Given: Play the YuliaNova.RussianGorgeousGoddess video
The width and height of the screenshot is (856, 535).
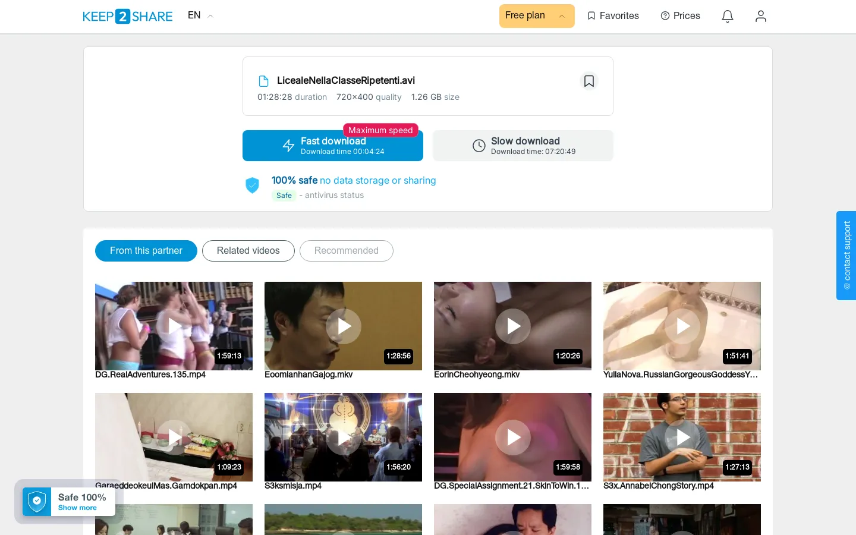Looking at the screenshot, I should [x=682, y=326].
